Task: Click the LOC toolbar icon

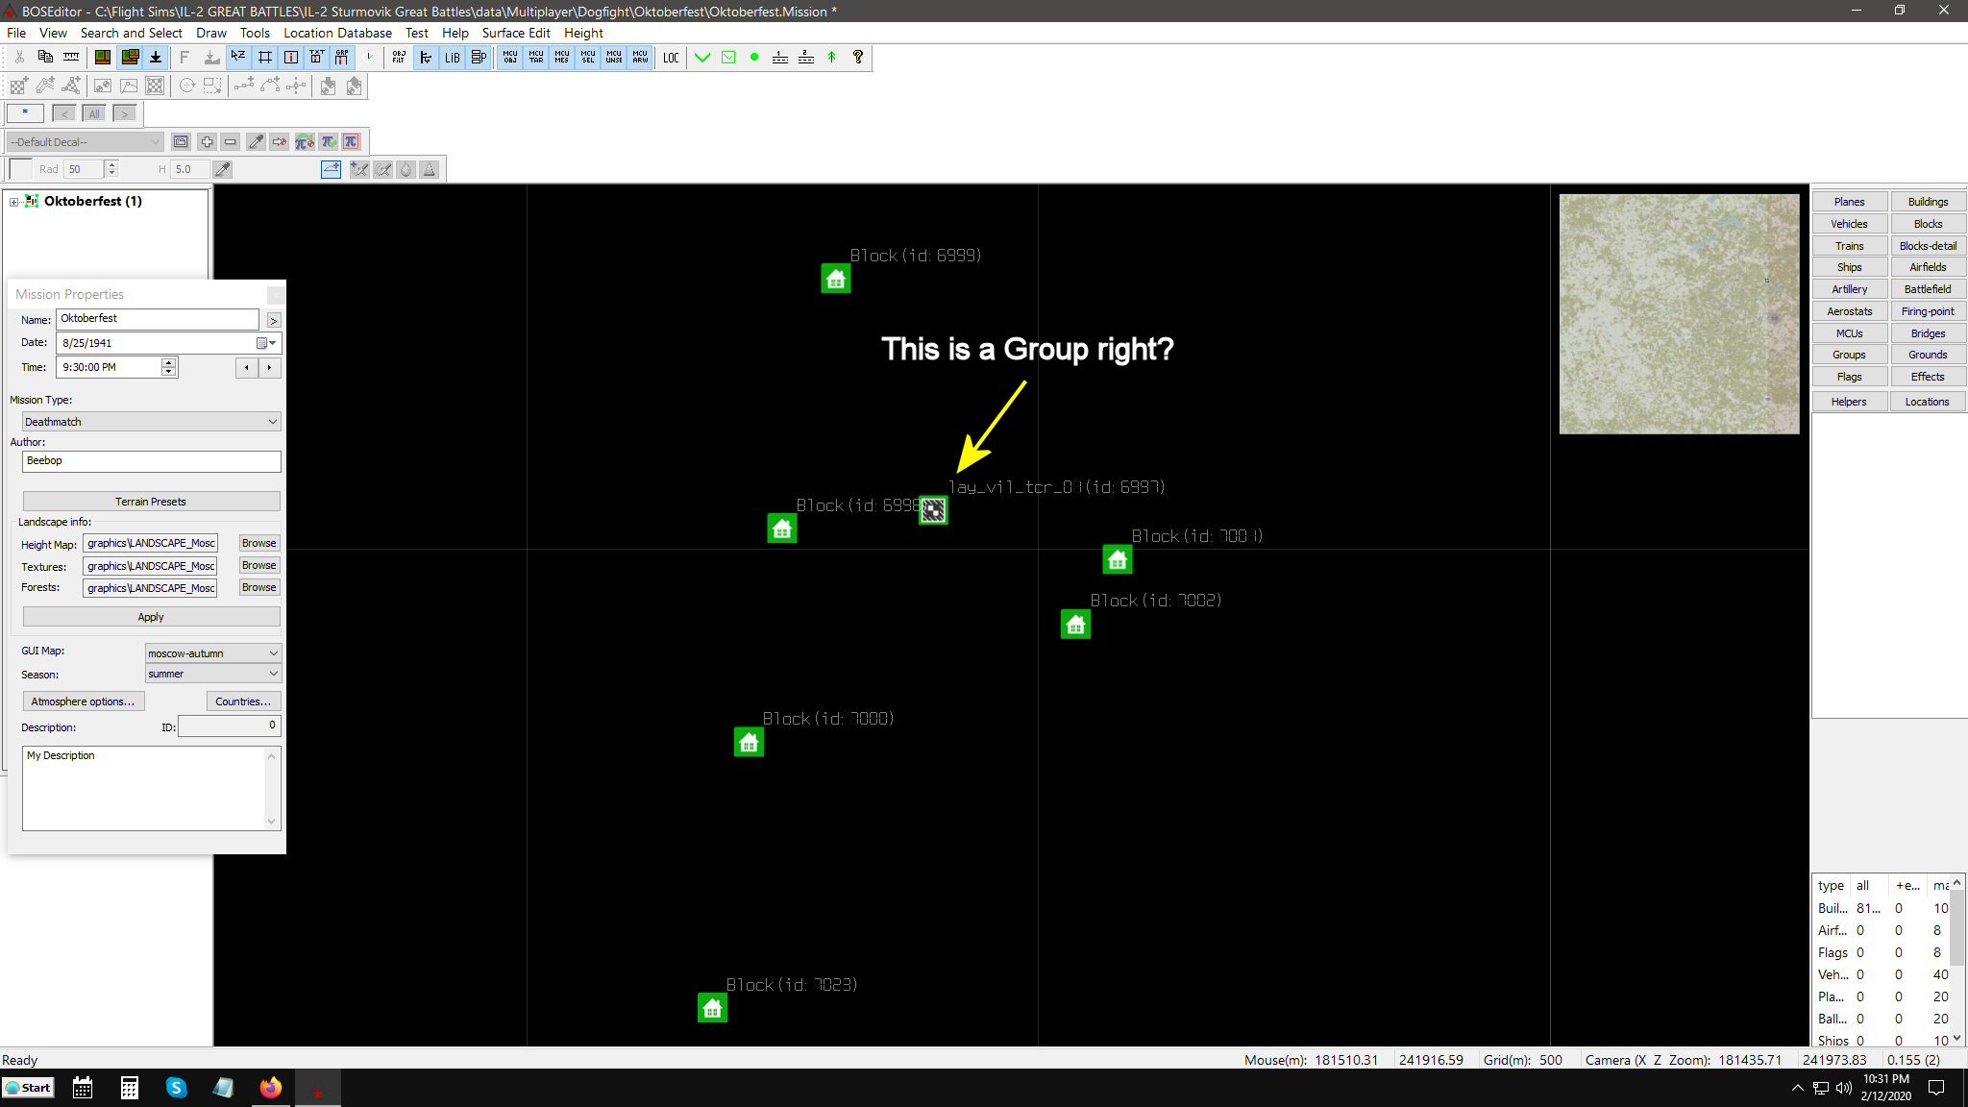Action: pyautogui.click(x=671, y=58)
